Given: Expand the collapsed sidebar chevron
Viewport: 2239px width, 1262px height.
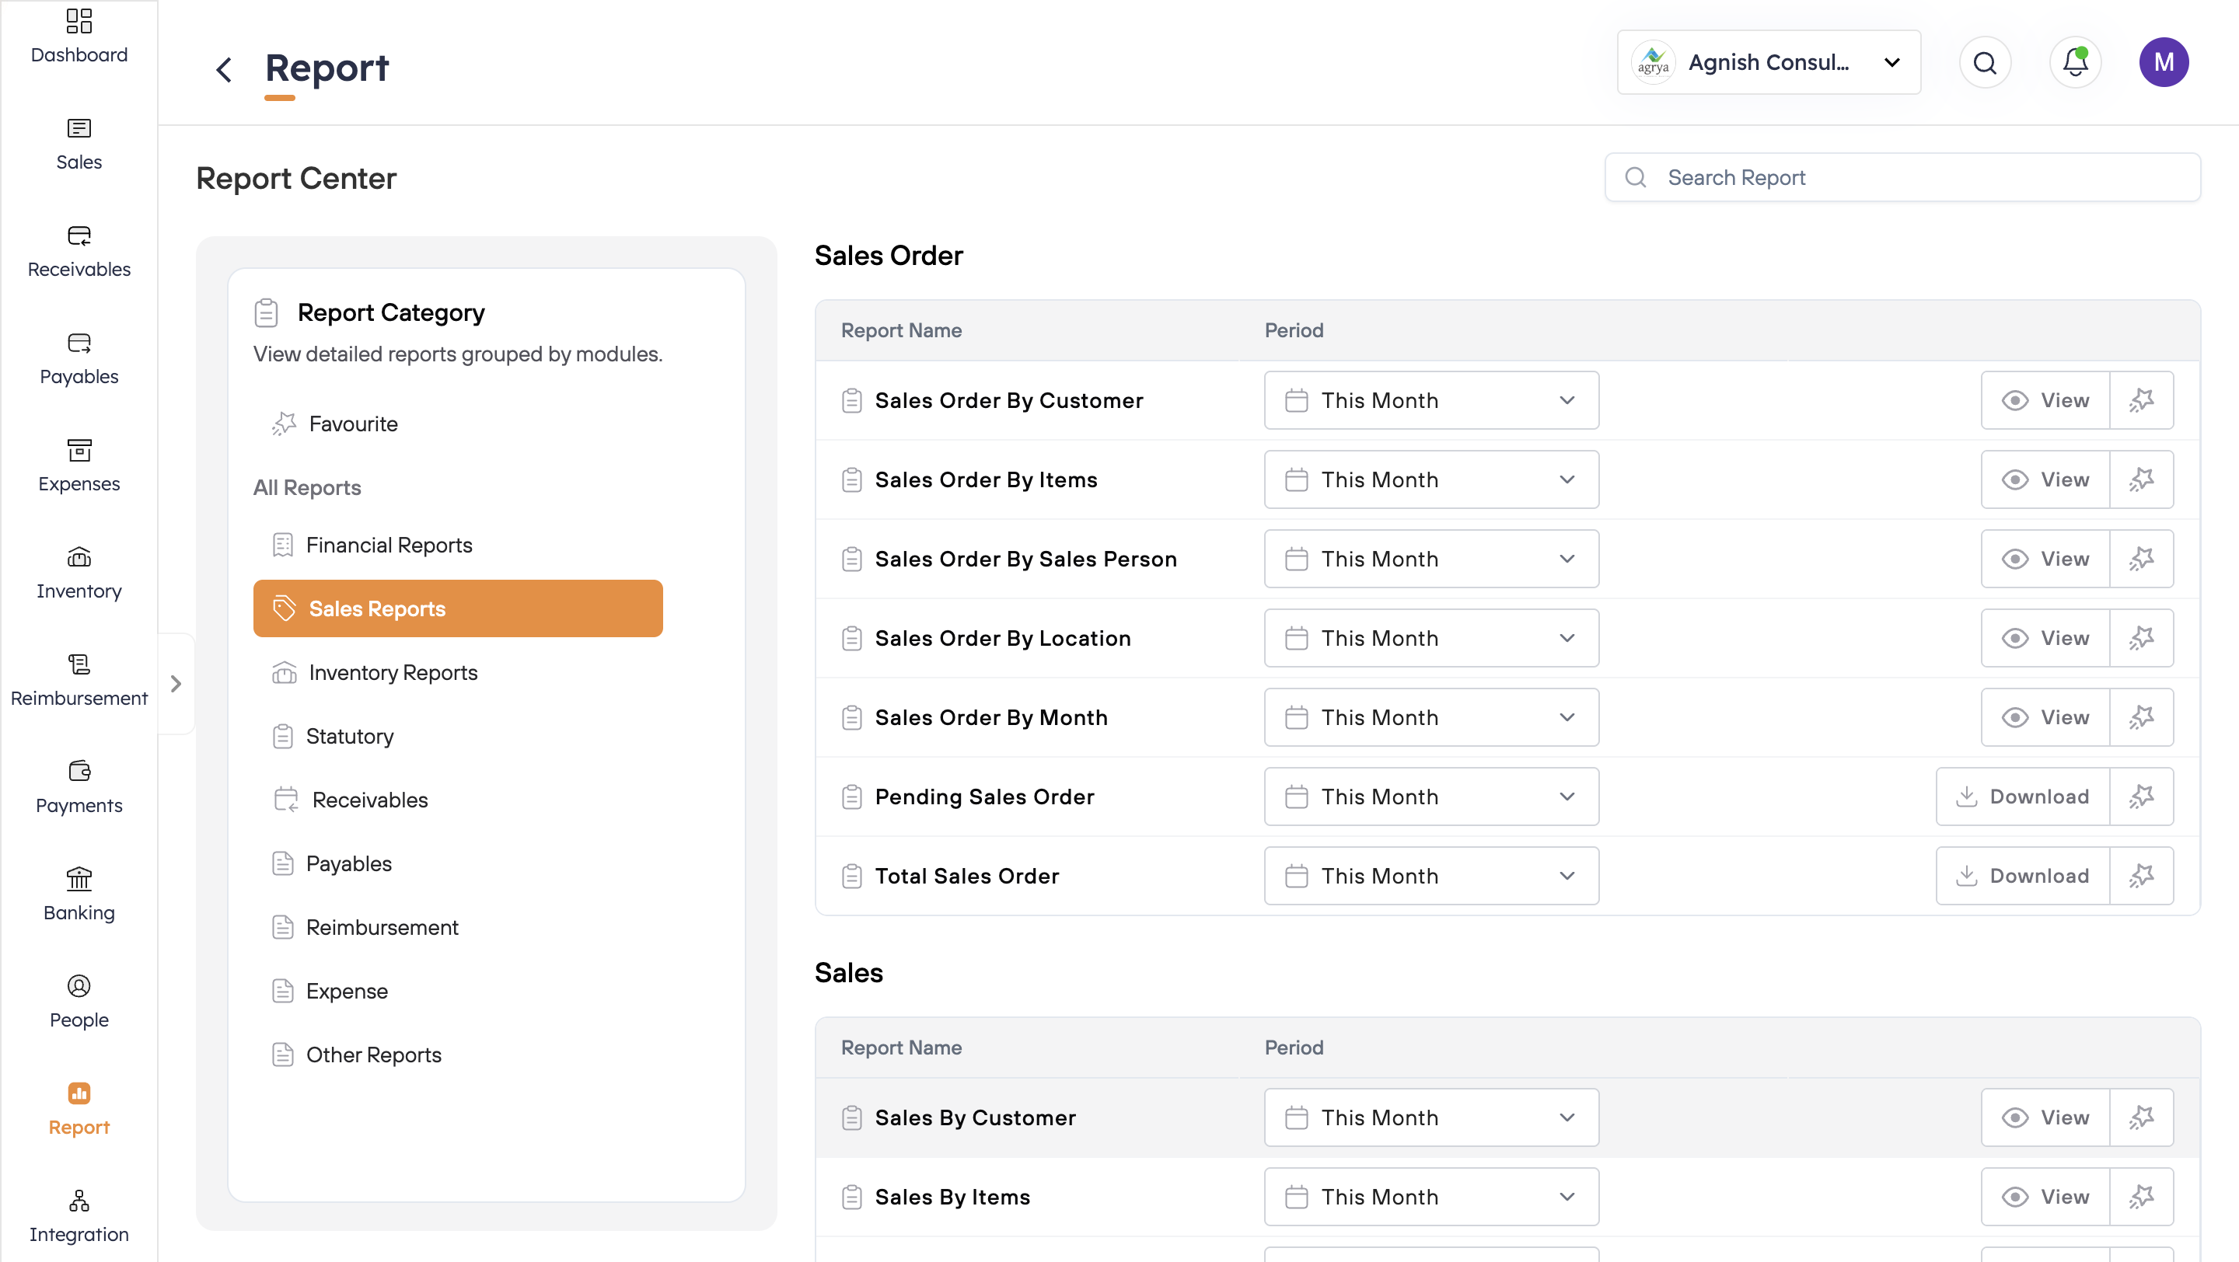Looking at the screenshot, I should pos(176,685).
